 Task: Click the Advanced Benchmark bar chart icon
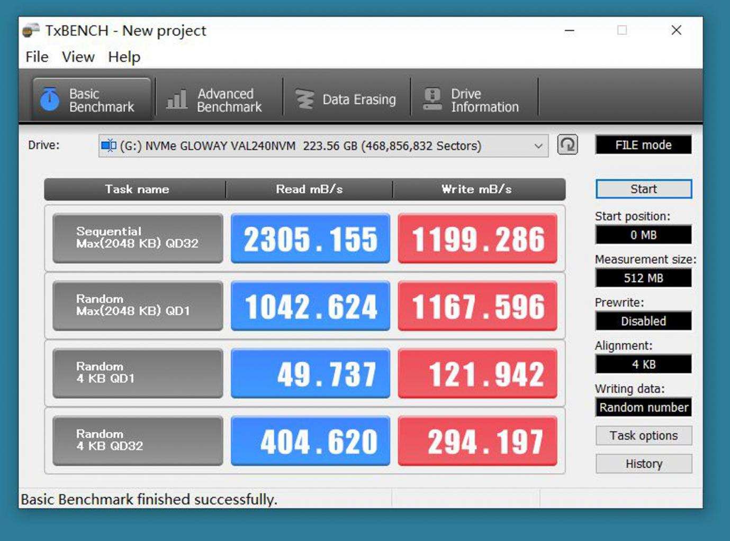pyautogui.click(x=177, y=99)
